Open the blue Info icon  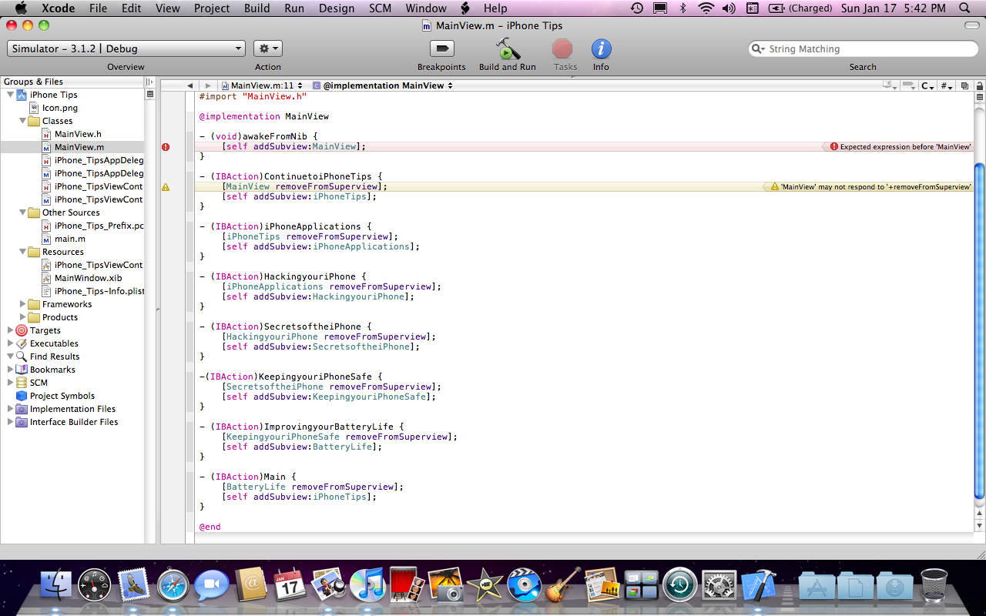coord(602,49)
